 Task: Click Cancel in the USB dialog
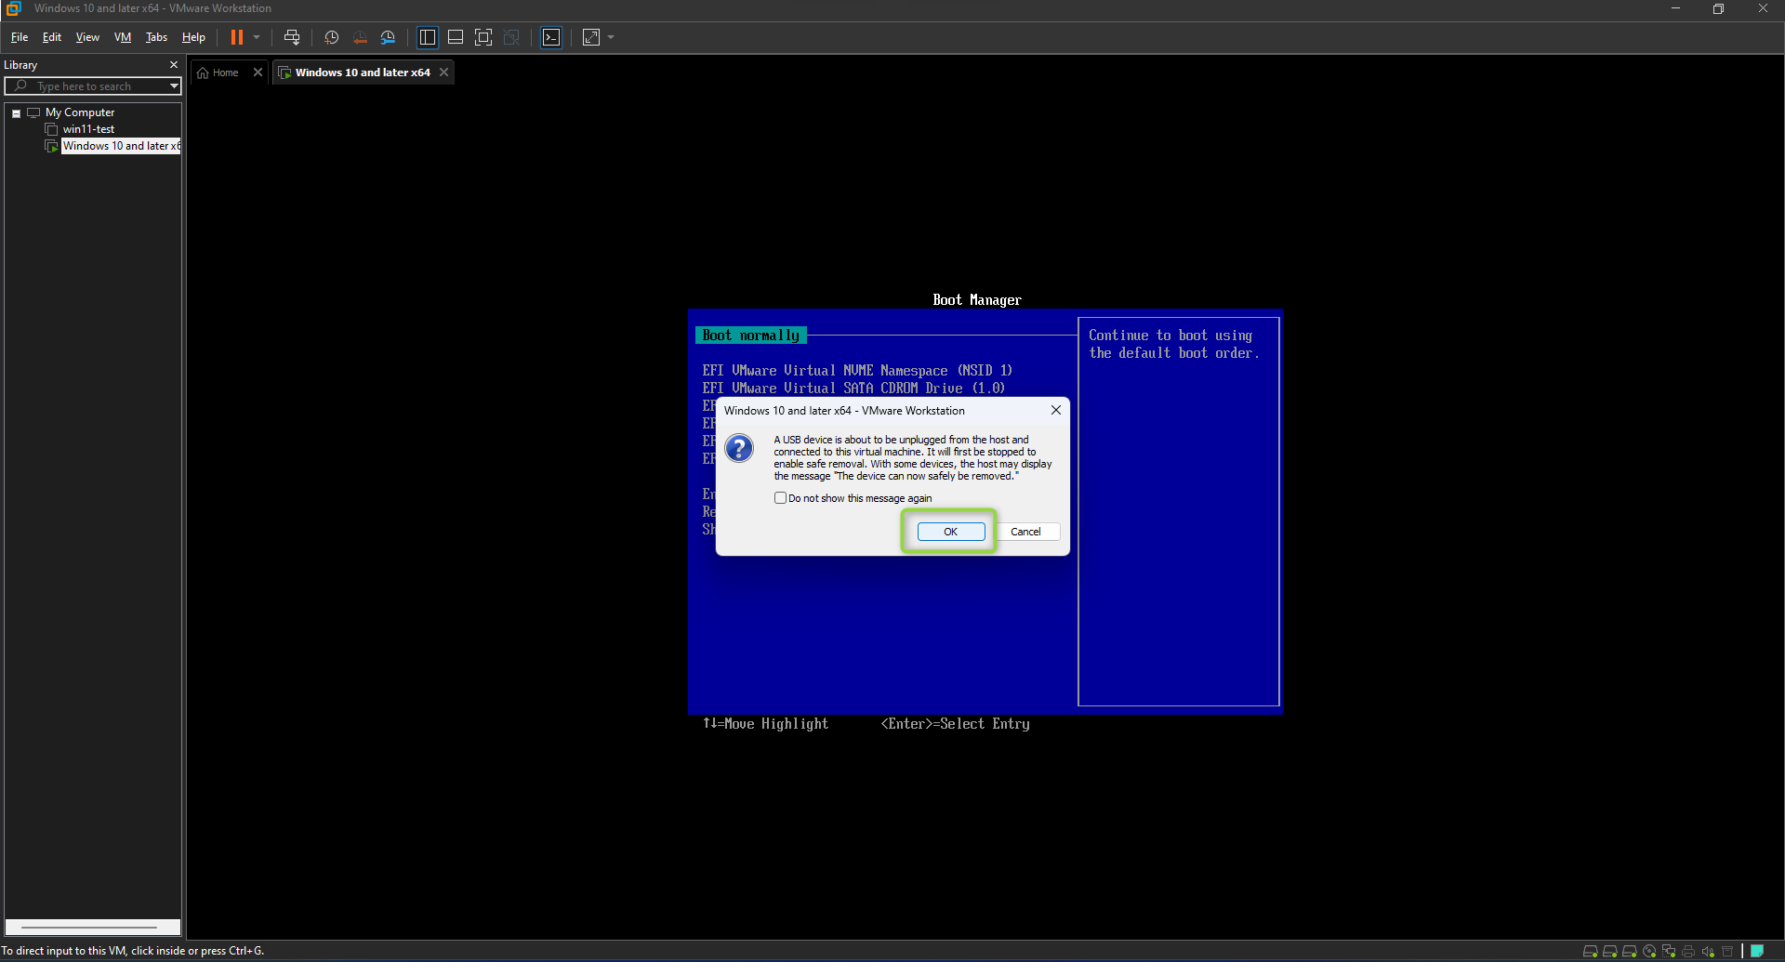pyautogui.click(x=1025, y=532)
